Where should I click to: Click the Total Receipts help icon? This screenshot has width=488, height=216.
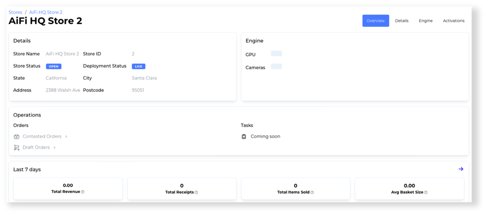(196, 192)
